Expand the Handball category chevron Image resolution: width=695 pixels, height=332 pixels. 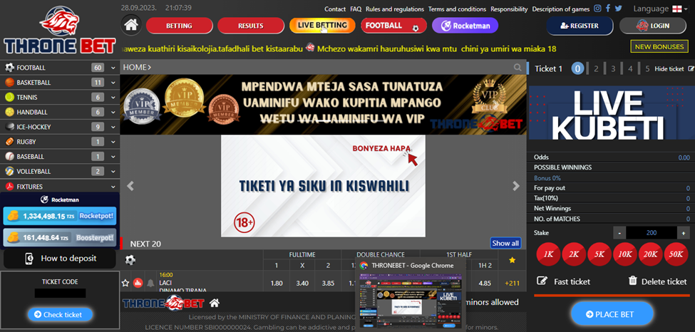click(x=113, y=112)
